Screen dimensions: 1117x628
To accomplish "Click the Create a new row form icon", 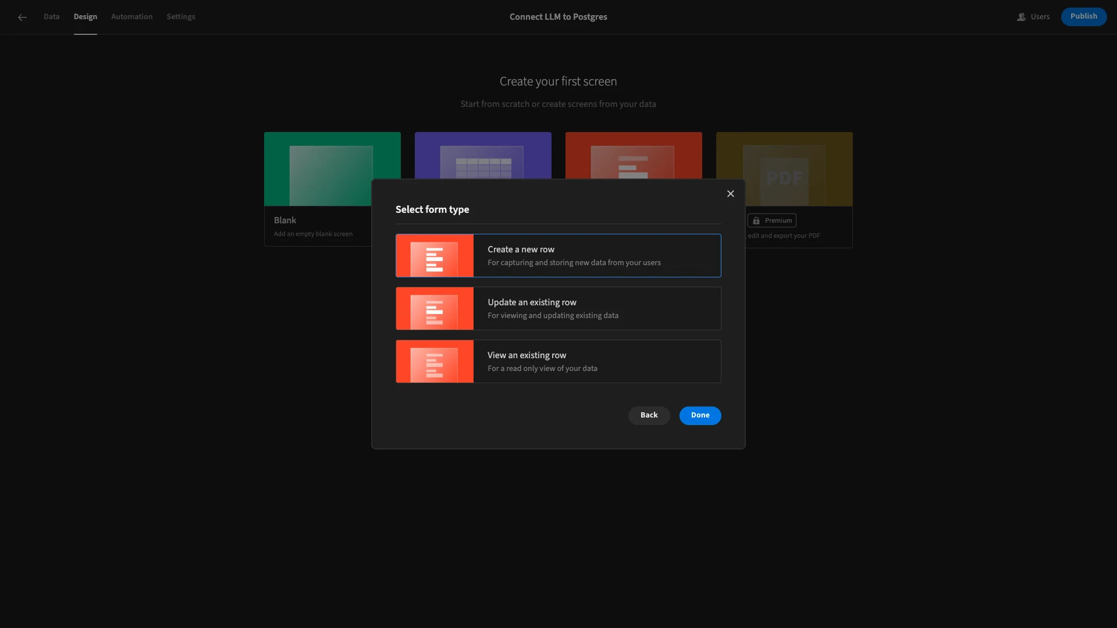I will [x=435, y=256].
